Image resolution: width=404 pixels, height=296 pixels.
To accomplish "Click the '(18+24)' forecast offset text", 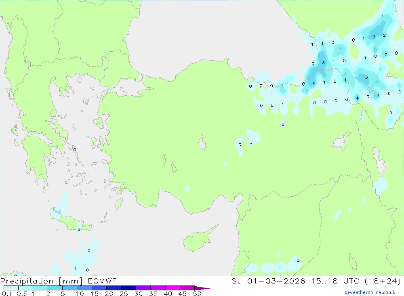I will pyautogui.click(x=383, y=281).
